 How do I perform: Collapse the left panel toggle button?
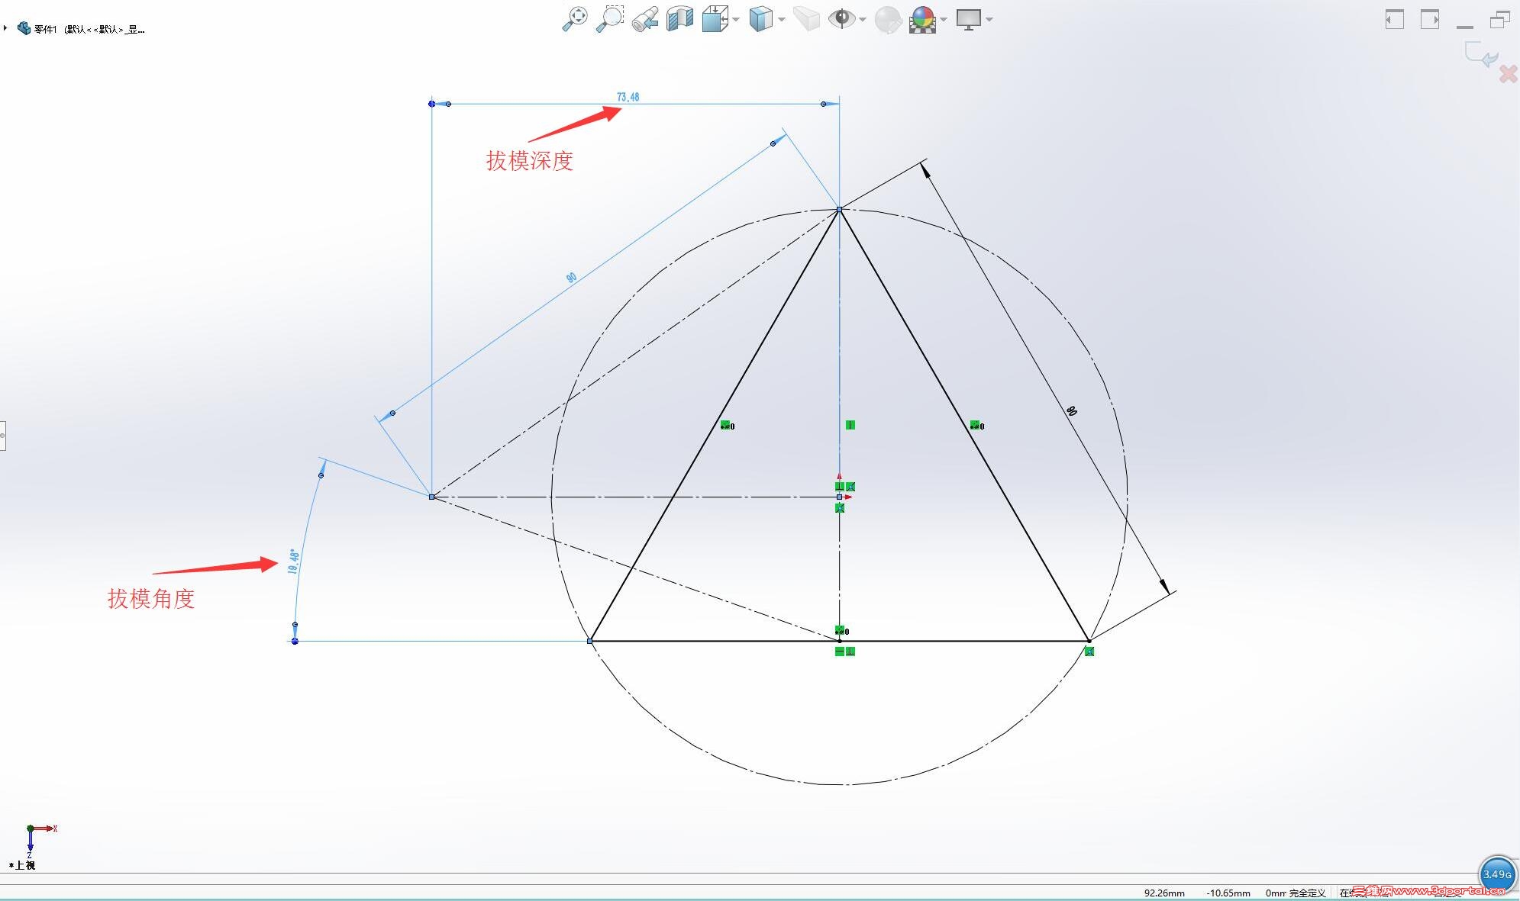(1394, 19)
